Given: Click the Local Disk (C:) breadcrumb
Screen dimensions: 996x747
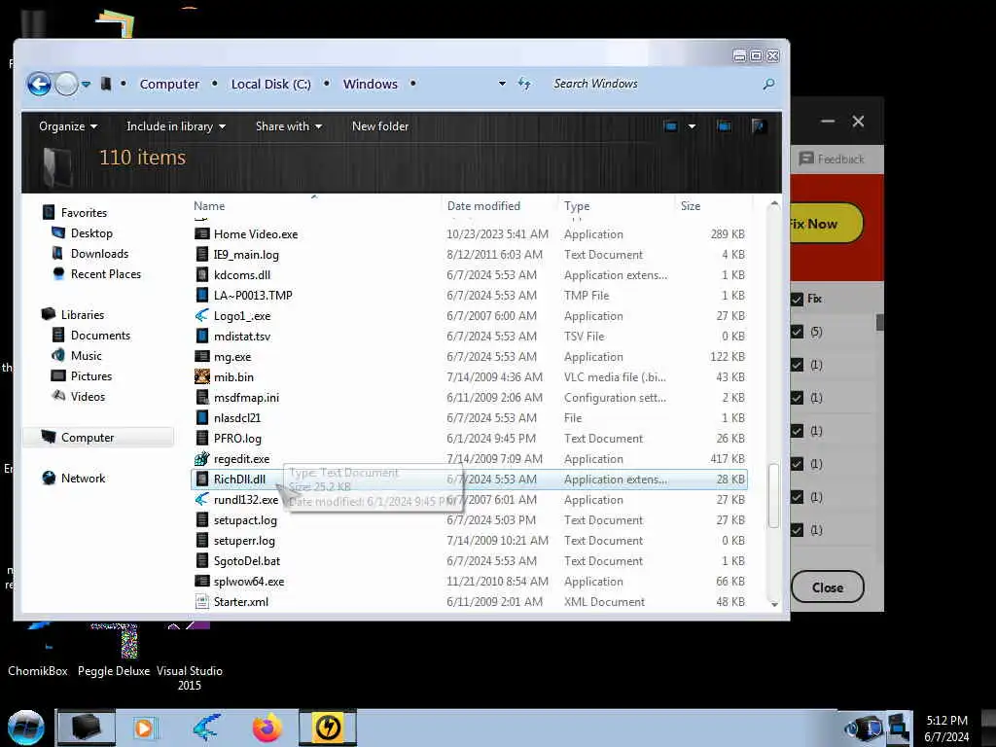Looking at the screenshot, I should [270, 84].
